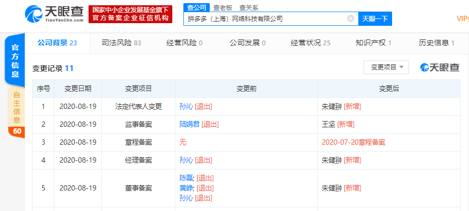Open the 变更项目 dropdown filter

(x=386, y=67)
